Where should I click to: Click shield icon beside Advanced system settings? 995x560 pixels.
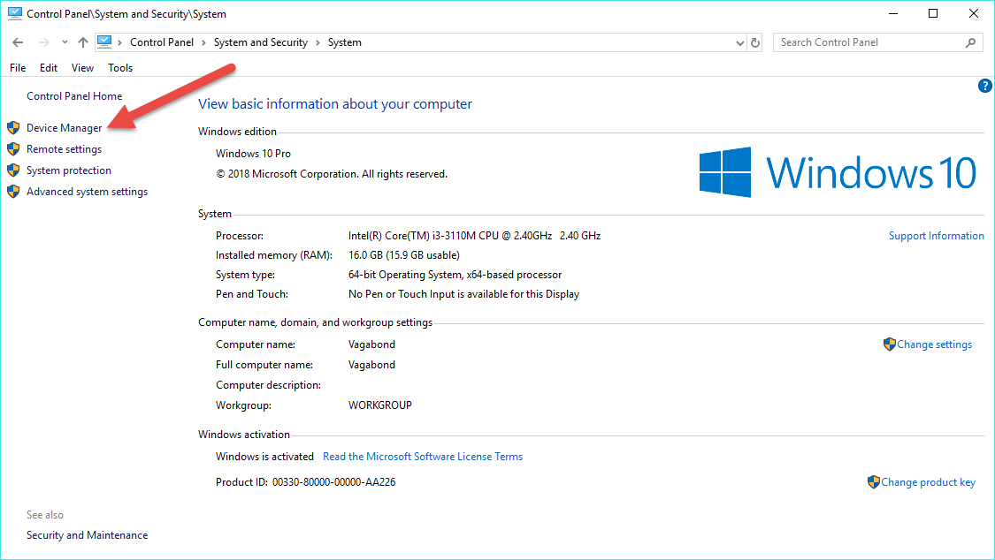[x=13, y=192]
